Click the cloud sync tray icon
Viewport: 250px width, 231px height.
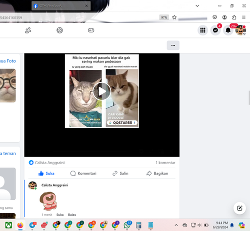pyautogui.click(x=184, y=225)
